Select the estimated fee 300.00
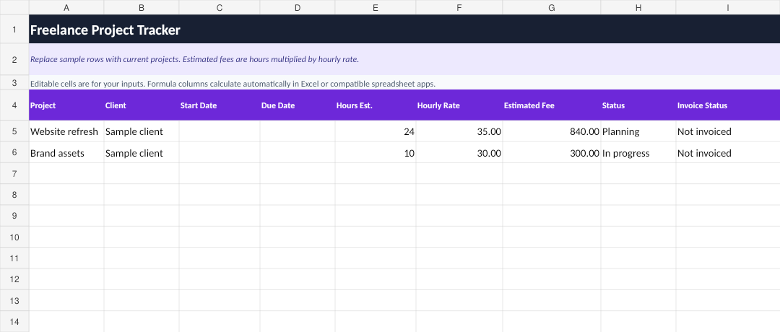The image size is (780, 332). [552, 152]
